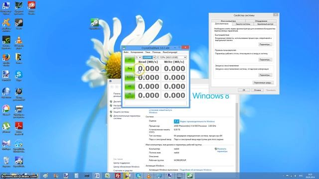Click the taskbar clock
The width and height of the screenshot is (319, 179).
310,176
